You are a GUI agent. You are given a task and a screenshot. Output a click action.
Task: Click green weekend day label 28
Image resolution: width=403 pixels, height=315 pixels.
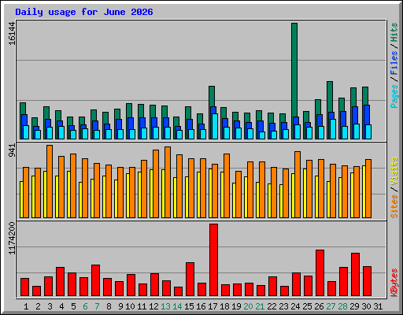pyautogui.click(x=342, y=306)
